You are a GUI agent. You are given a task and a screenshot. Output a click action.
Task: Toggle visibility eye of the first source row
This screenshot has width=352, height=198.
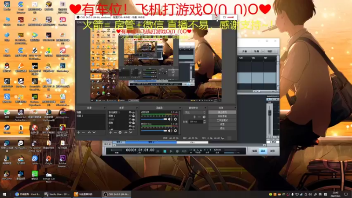pyautogui.click(x=130, y=112)
